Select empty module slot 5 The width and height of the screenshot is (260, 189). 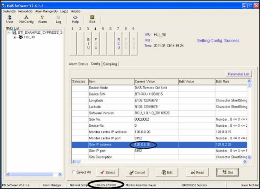[103, 44]
